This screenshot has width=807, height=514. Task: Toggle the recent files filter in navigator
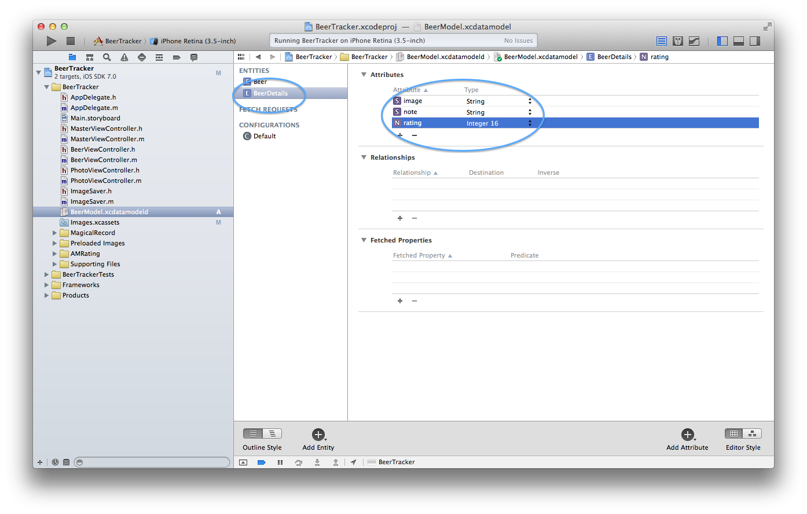pyautogui.click(x=56, y=462)
